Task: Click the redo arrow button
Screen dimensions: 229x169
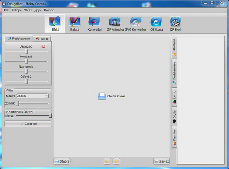Action: [x=116, y=161]
